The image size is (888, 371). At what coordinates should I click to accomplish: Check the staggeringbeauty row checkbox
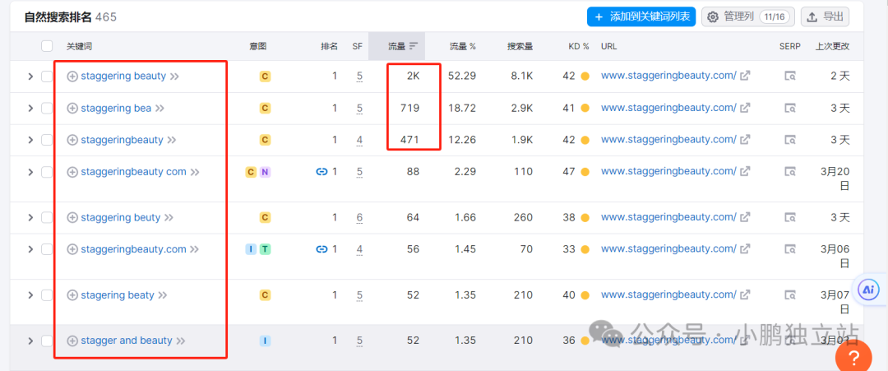[x=47, y=139]
